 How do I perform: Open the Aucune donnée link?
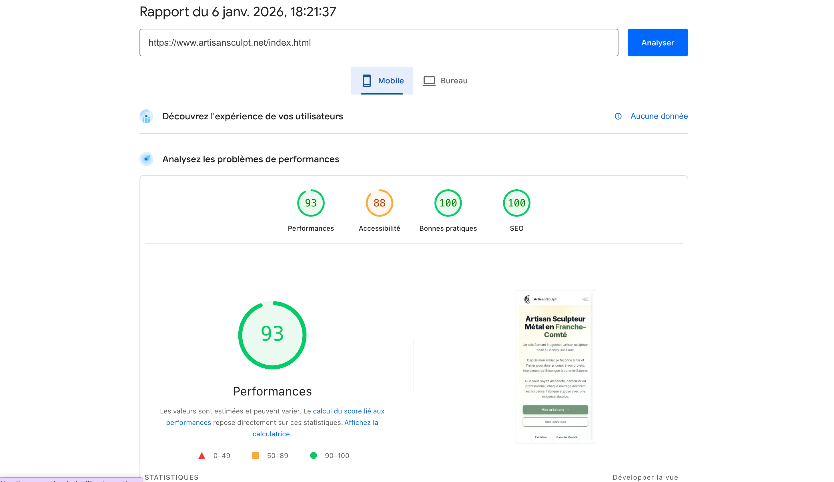[659, 116]
